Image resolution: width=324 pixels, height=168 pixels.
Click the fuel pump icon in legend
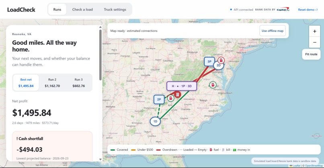[x=211, y=150]
